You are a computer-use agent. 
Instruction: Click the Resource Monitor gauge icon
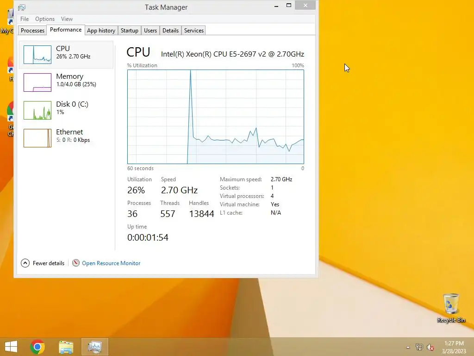tap(76, 263)
